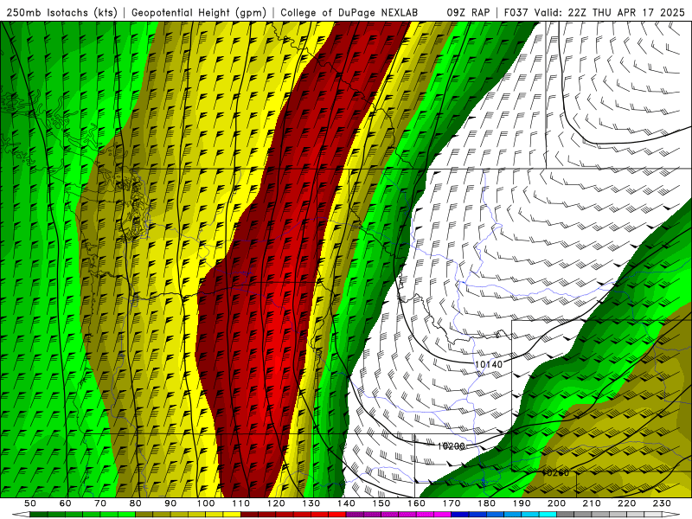Click the '09Z RAP' model run label
This screenshot has height=519, width=692.
(468, 12)
